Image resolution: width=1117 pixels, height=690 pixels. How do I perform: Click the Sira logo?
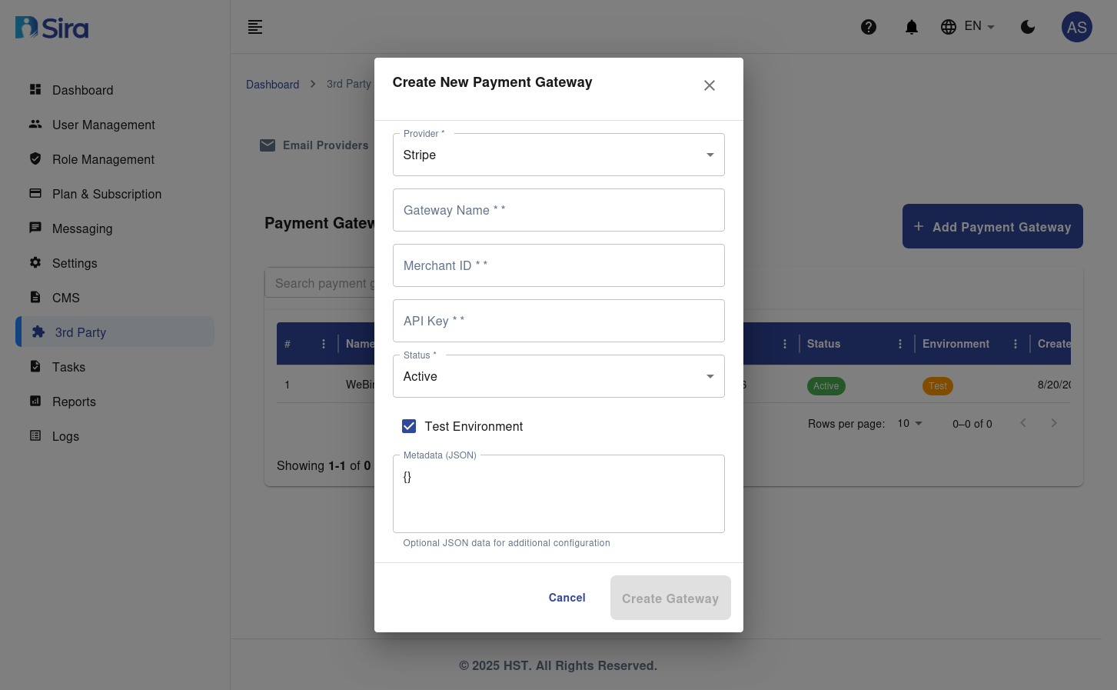(x=52, y=28)
